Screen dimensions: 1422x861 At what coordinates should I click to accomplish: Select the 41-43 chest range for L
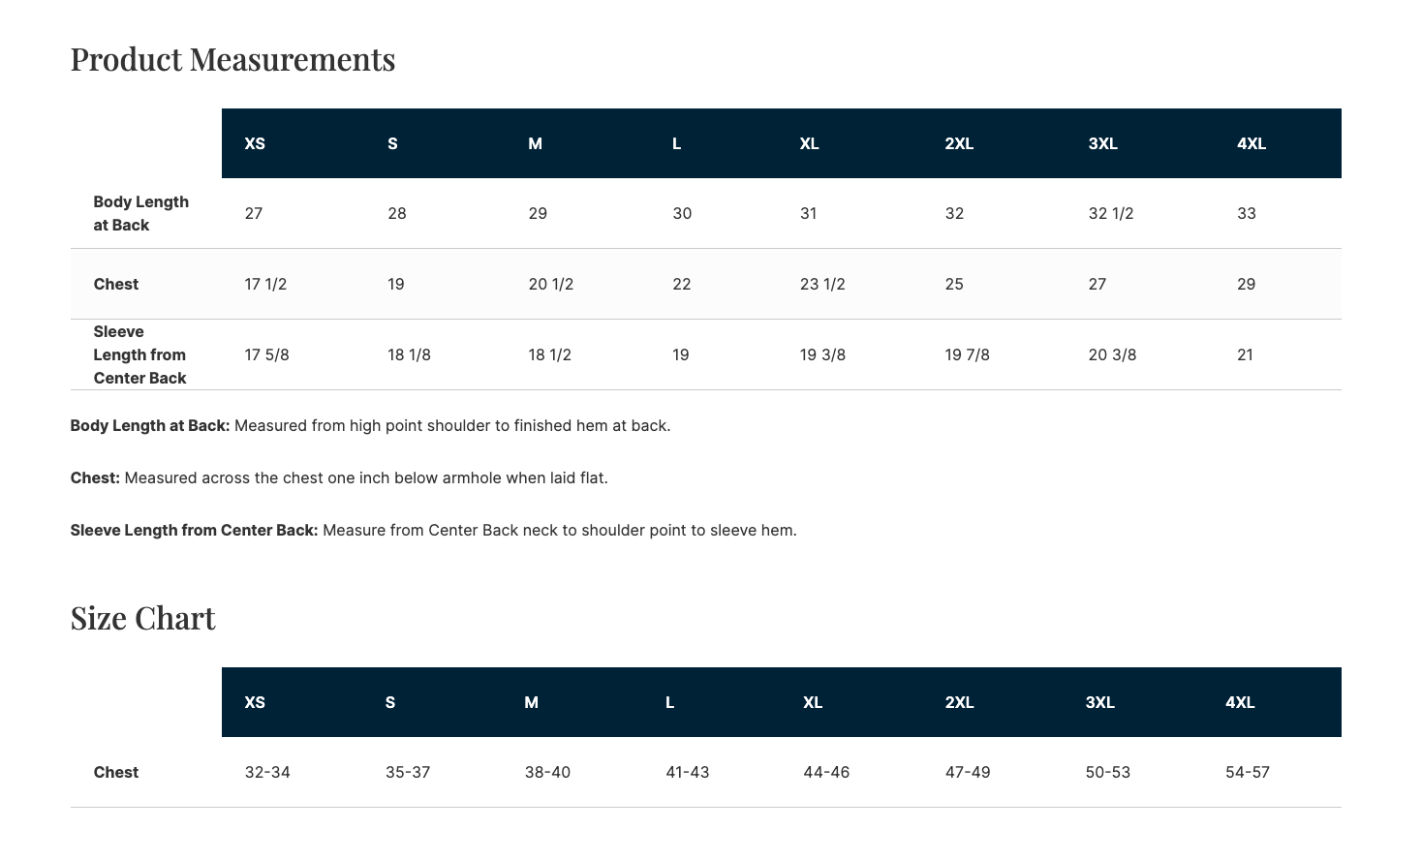(687, 772)
